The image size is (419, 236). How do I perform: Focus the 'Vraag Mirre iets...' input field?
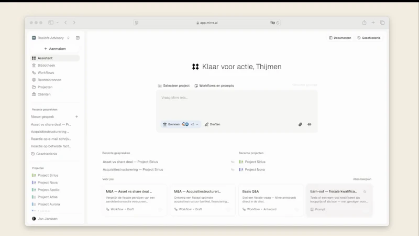click(237, 104)
